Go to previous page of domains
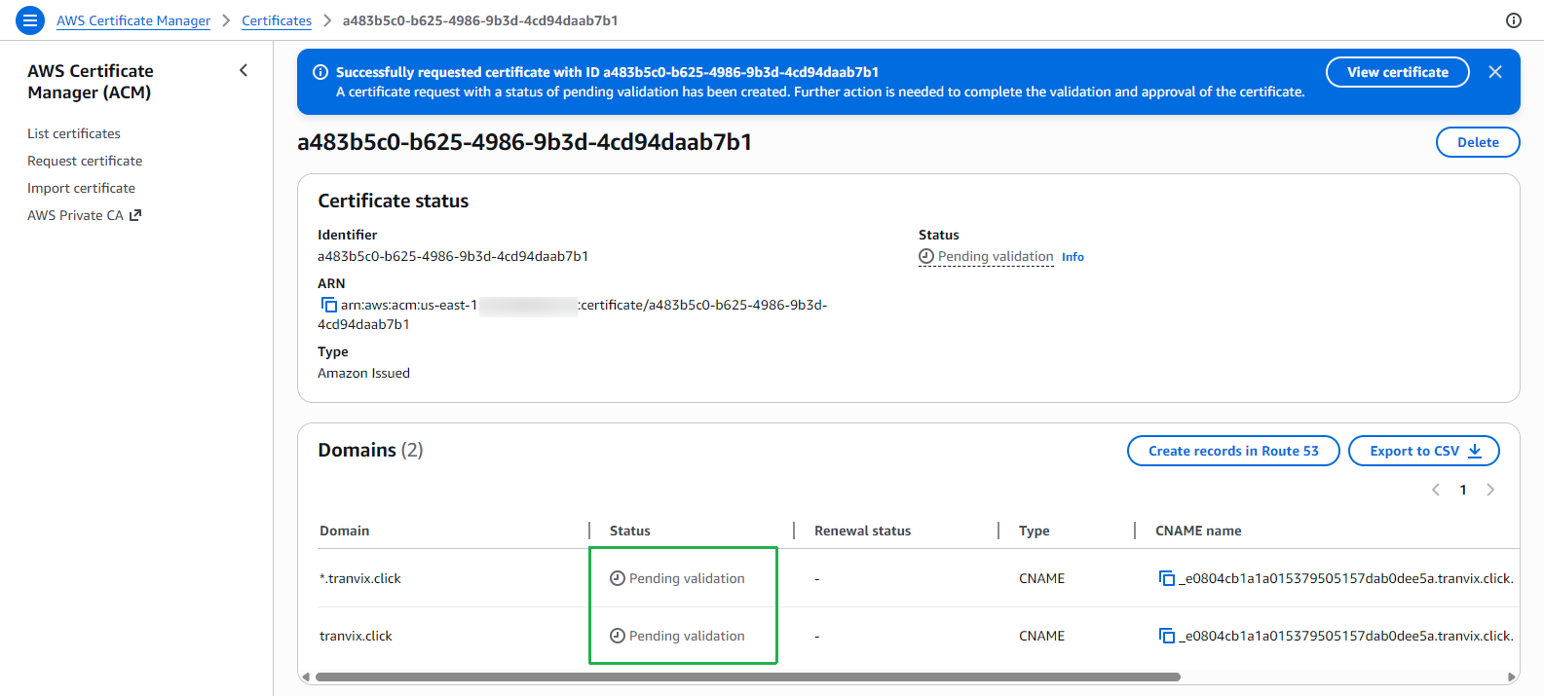 click(x=1436, y=490)
